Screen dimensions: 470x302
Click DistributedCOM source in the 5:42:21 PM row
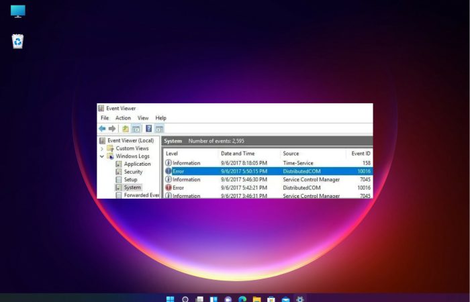(301, 188)
